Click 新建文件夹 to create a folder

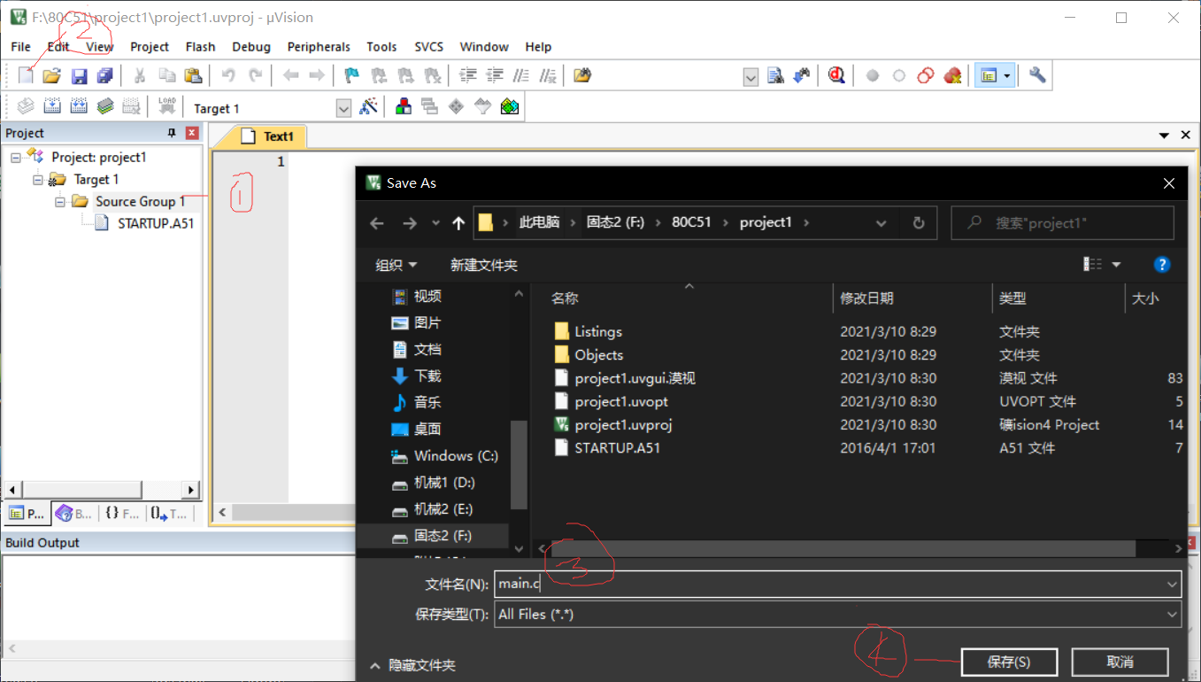(483, 265)
